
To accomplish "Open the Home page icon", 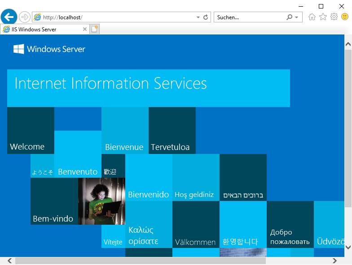I will [312, 17].
